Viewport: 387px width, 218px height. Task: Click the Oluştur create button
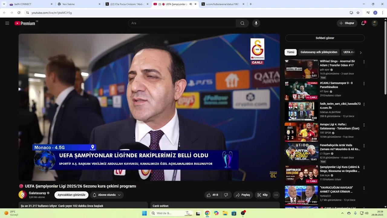coord(347,23)
